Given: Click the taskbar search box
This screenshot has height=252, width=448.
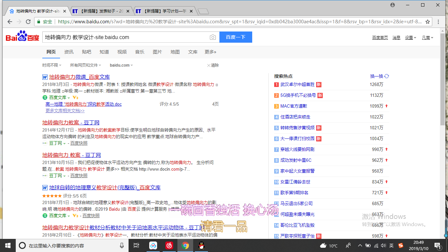Looking at the screenshot, I should [72, 245].
